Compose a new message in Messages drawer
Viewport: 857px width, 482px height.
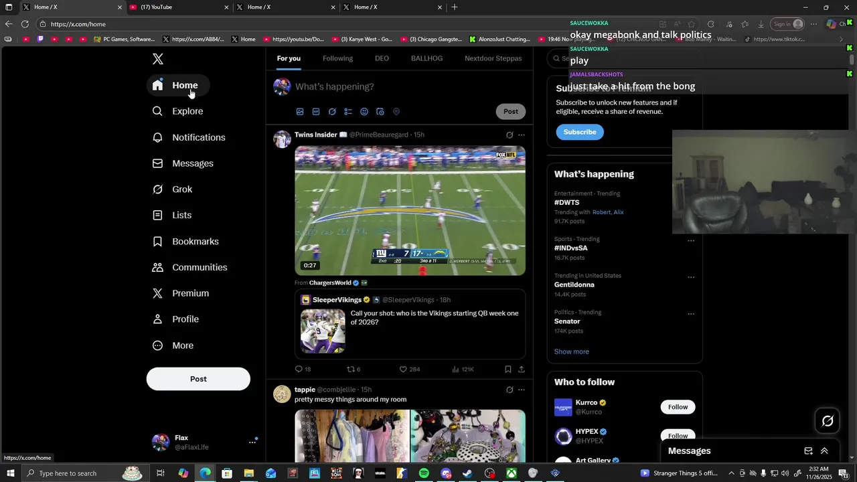(808, 451)
